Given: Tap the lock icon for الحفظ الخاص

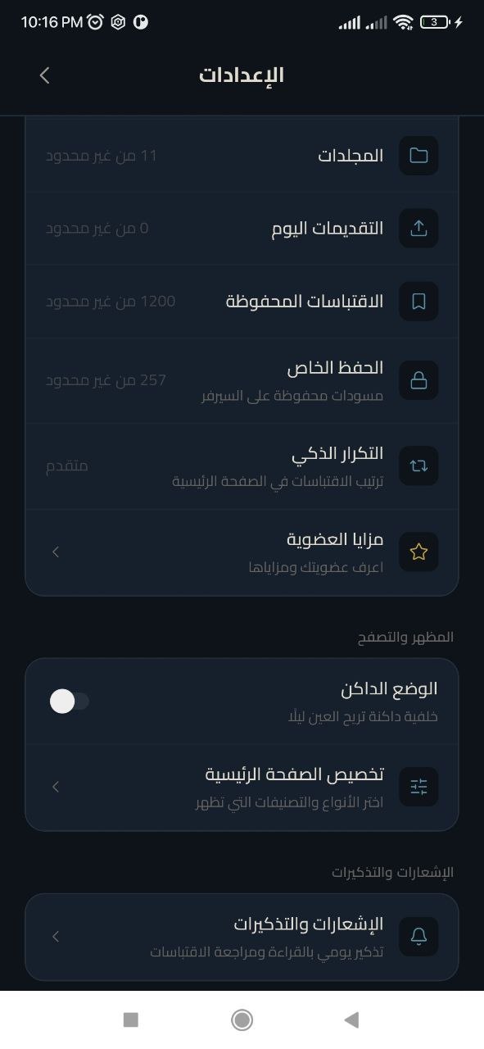Looking at the screenshot, I should [418, 380].
